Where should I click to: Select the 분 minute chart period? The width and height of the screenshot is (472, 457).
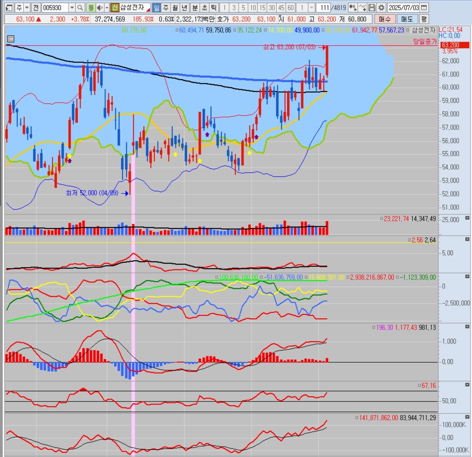(195, 8)
